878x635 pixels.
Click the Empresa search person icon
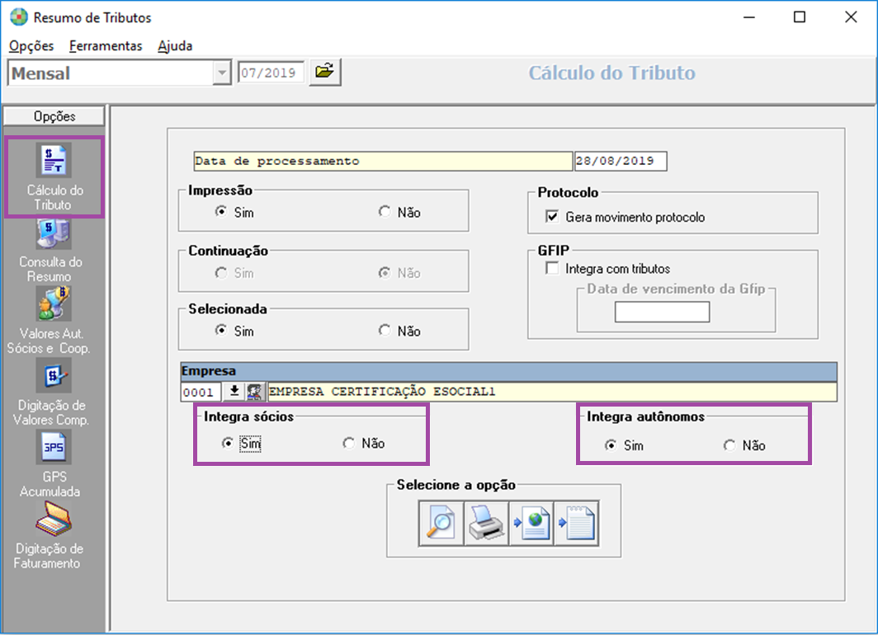point(255,392)
